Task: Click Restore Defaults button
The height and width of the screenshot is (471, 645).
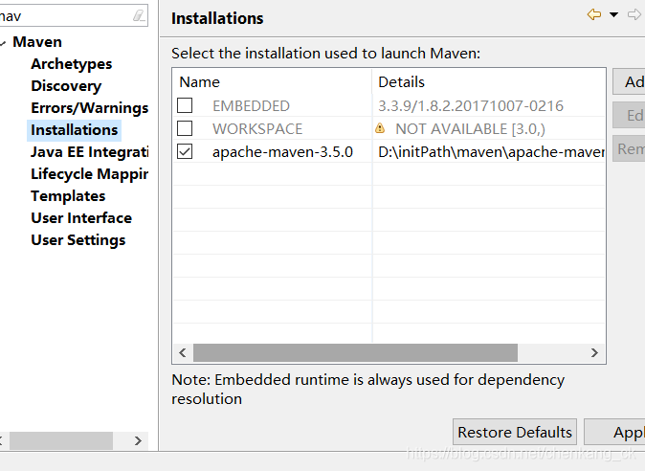Action: [515, 432]
